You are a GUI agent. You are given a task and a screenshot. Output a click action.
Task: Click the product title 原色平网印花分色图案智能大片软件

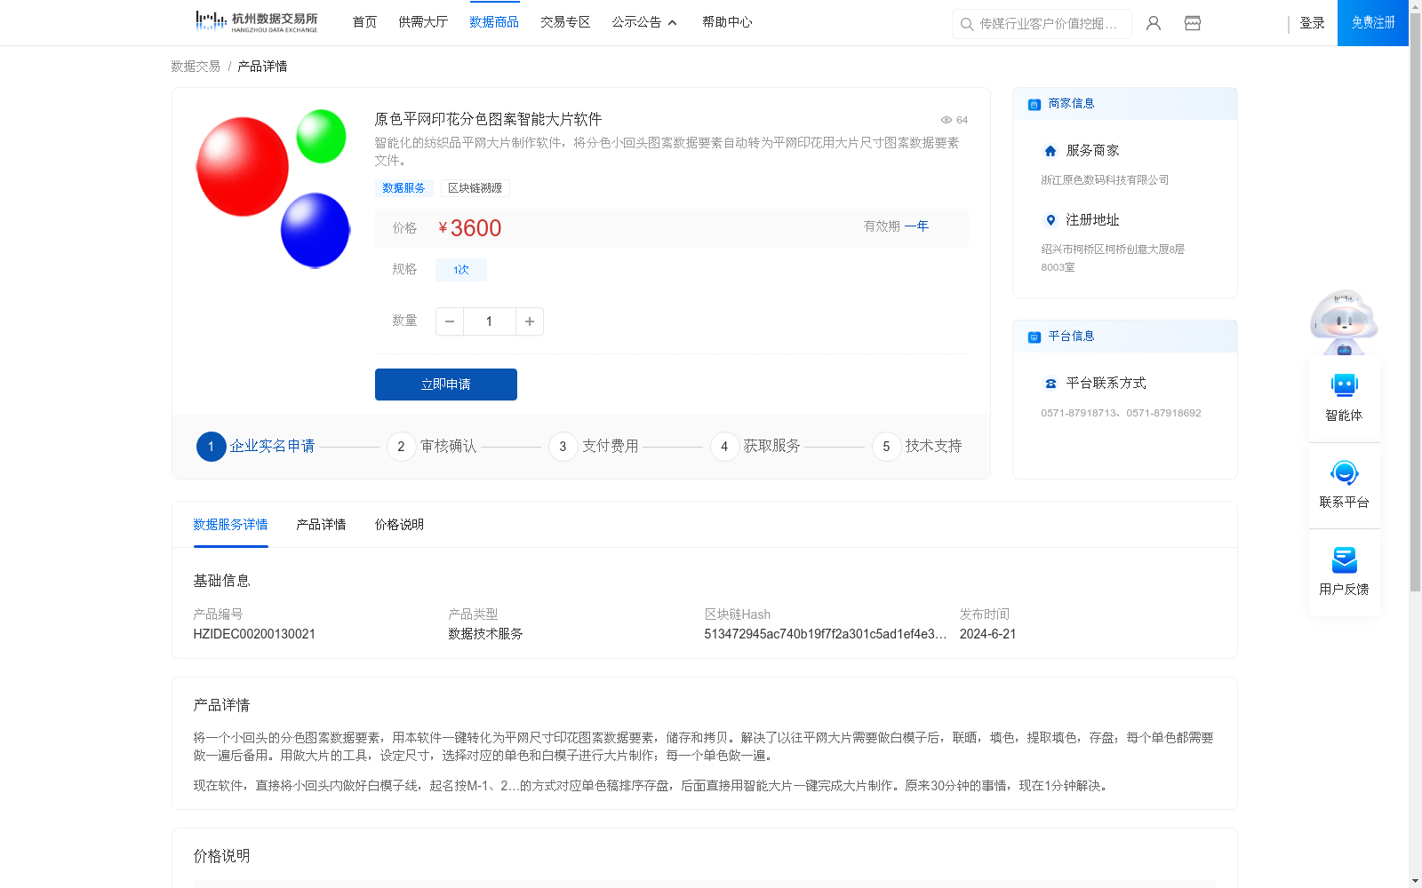488,119
